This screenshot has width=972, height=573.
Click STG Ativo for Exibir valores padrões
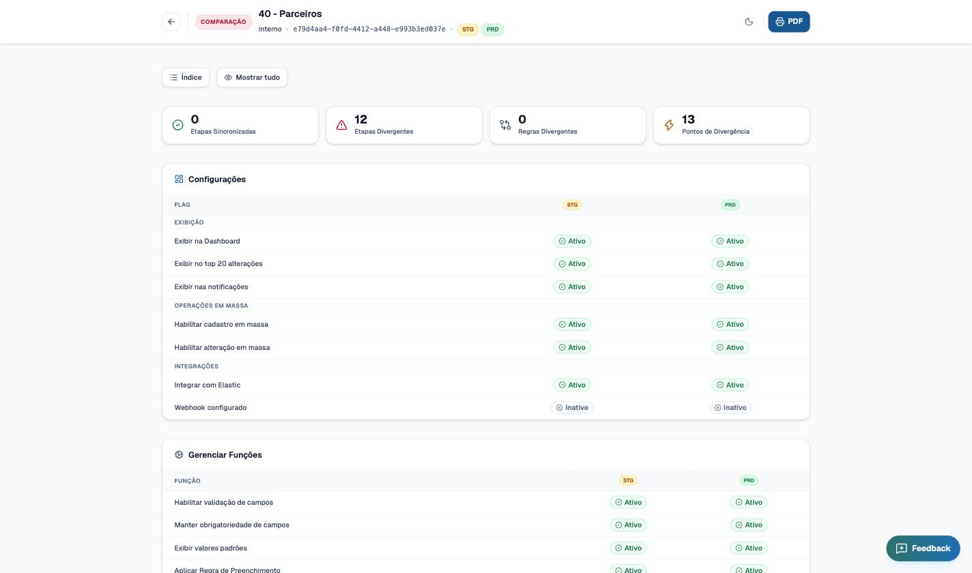(628, 548)
